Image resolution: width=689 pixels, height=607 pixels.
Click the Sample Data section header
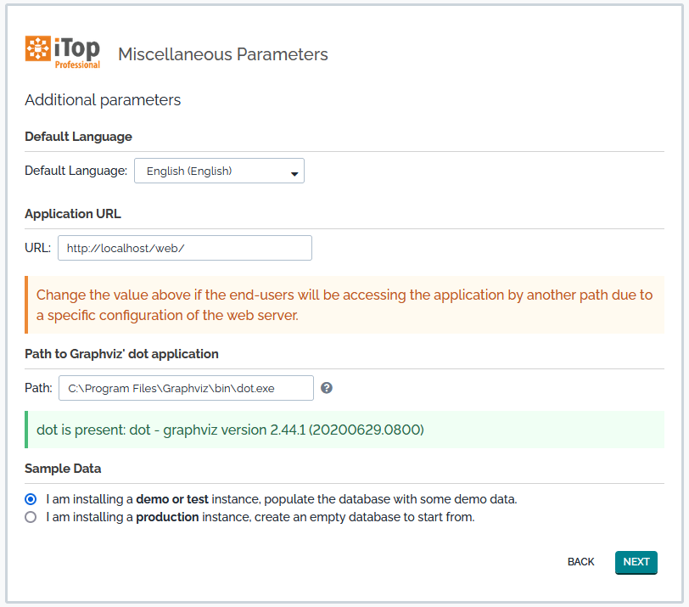[63, 469]
